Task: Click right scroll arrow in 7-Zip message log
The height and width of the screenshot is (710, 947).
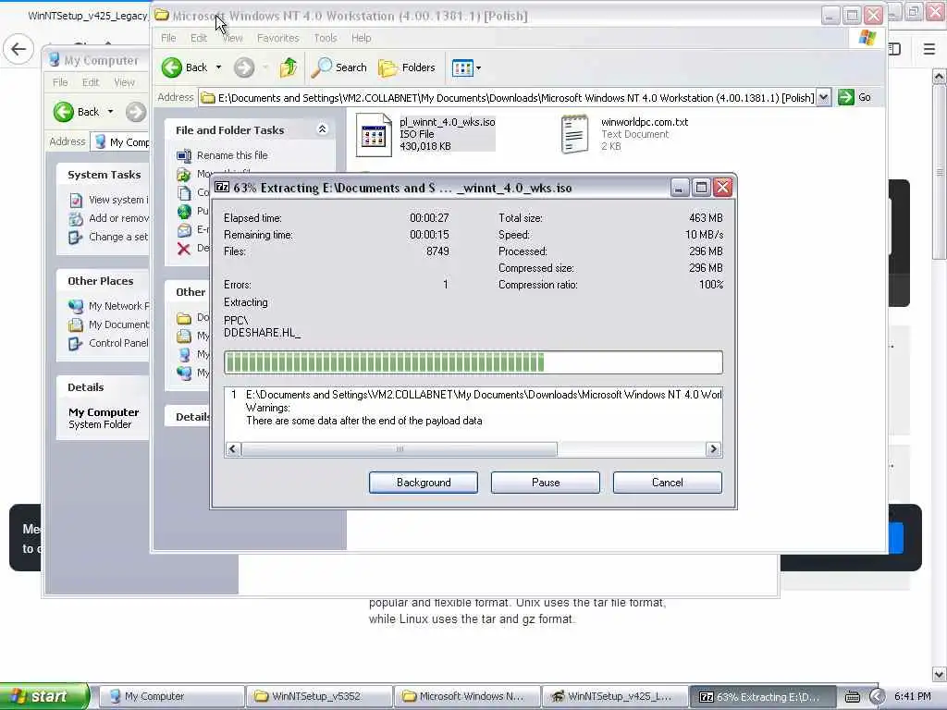Action: 713,449
